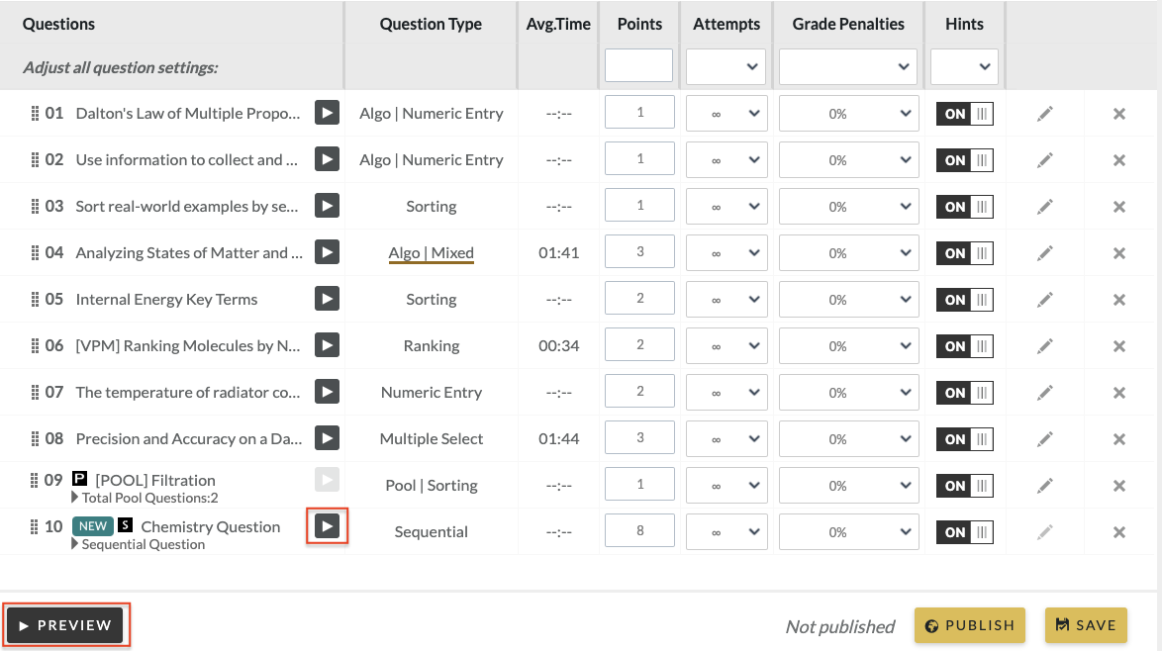Remove question 06 using its X icon

[x=1119, y=346]
